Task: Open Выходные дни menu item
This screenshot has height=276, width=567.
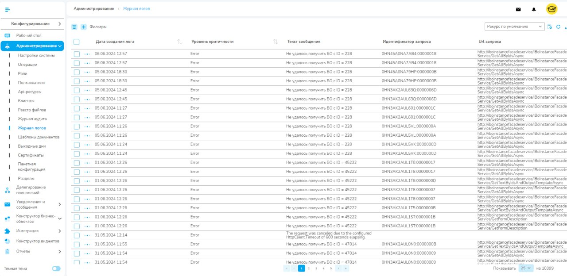Action: (x=32, y=146)
